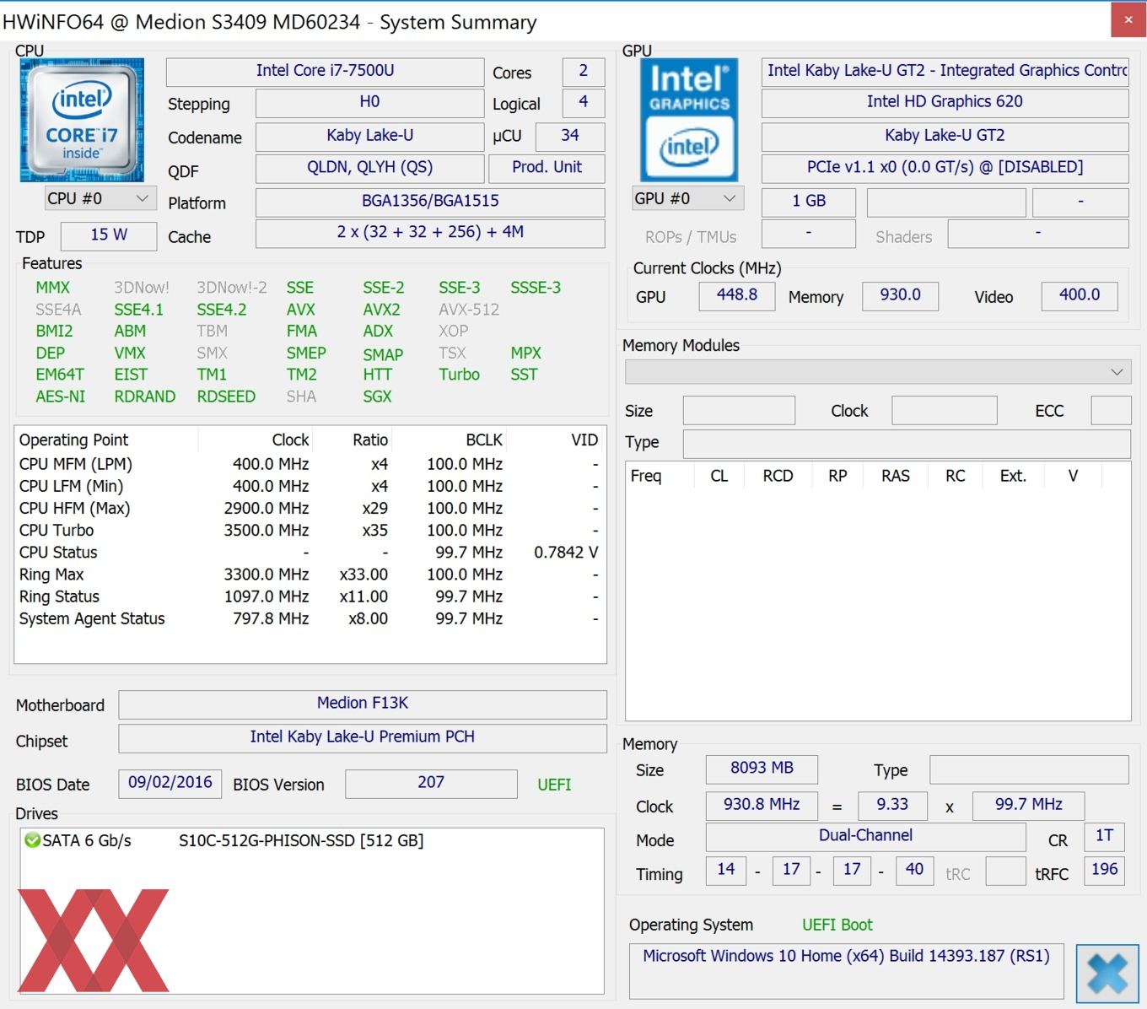Click the Platform BGA1356/BGA1515 field
This screenshot has height=1009, width=1147.
tap(430, 202)
